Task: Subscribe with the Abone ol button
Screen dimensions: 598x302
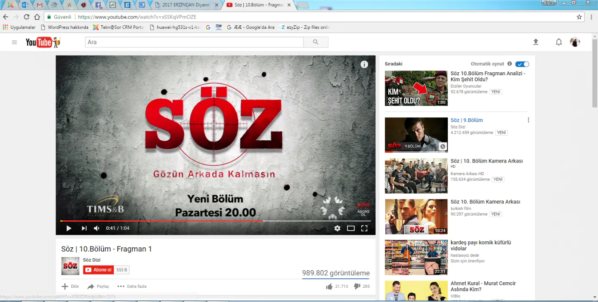Action: (99, 270)
